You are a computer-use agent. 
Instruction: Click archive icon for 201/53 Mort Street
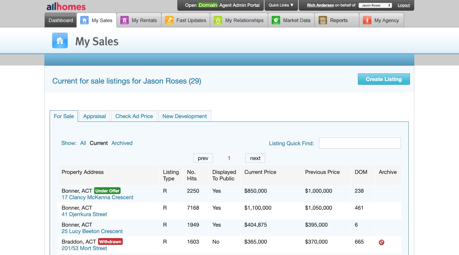382,242
